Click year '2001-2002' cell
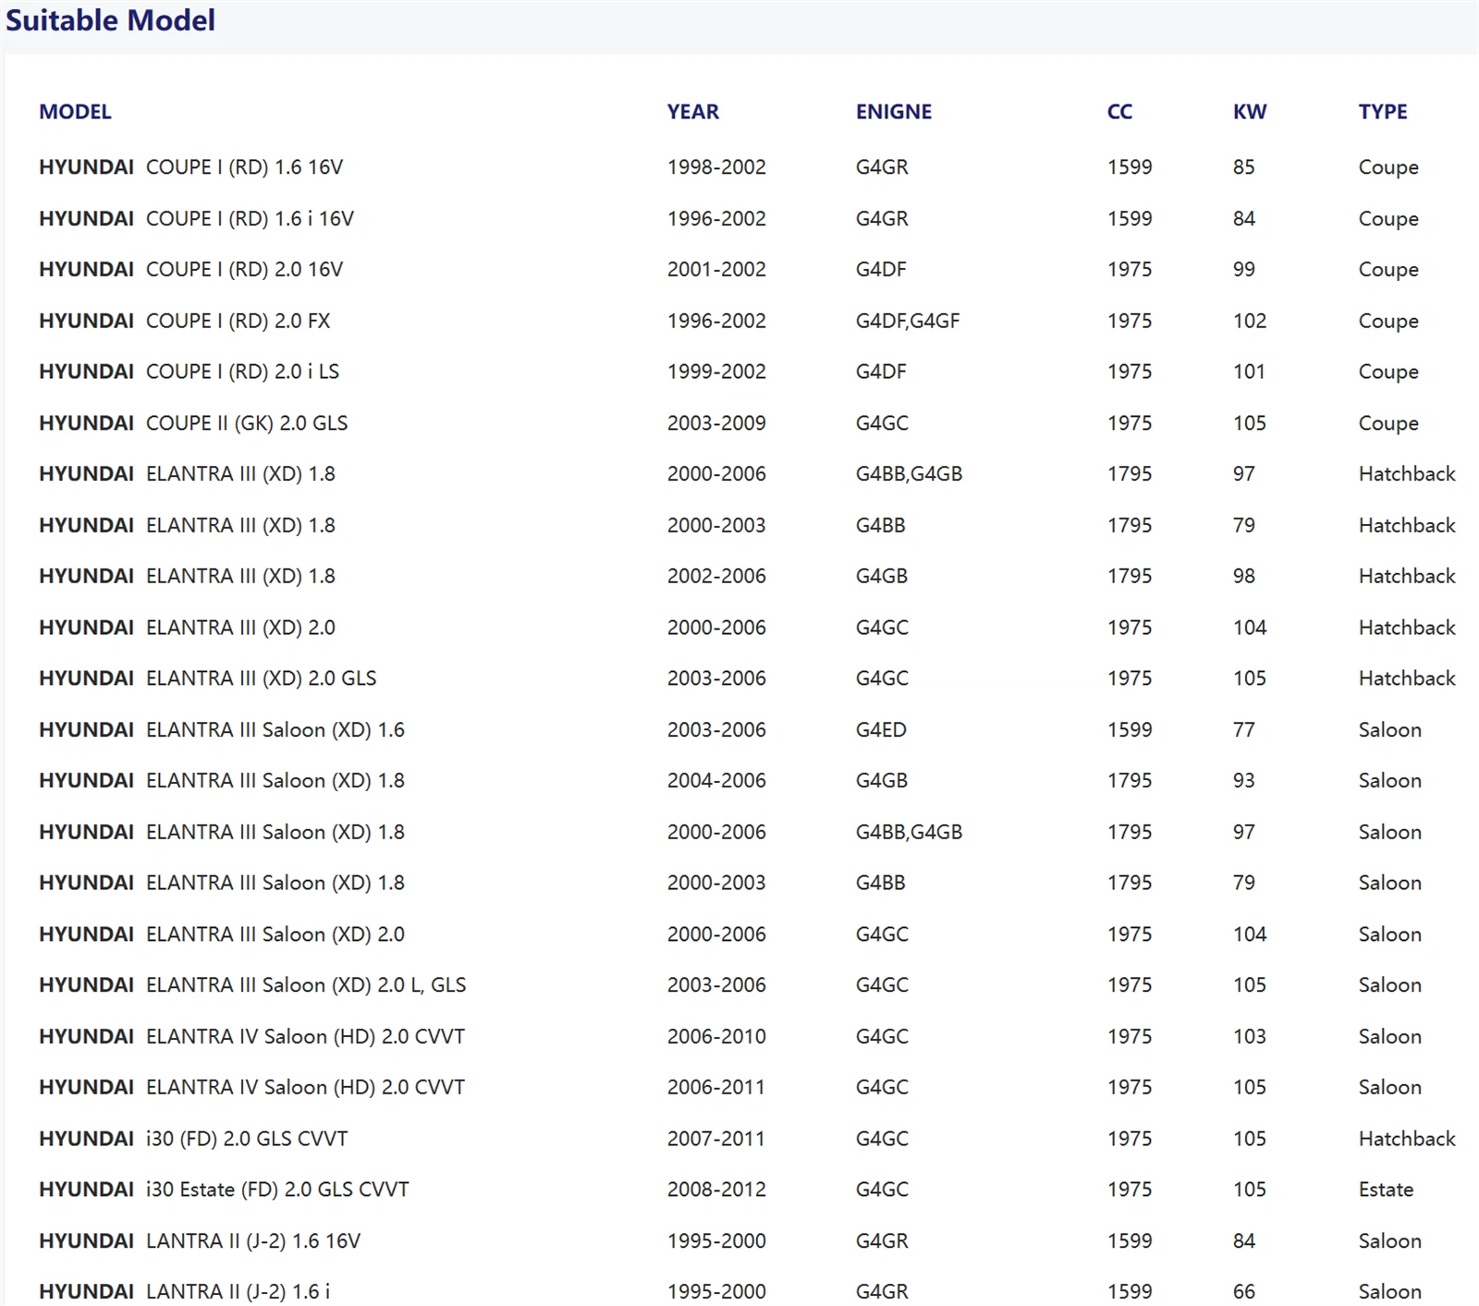This screenshot has height=1306, width=1479. click(716, 270)
